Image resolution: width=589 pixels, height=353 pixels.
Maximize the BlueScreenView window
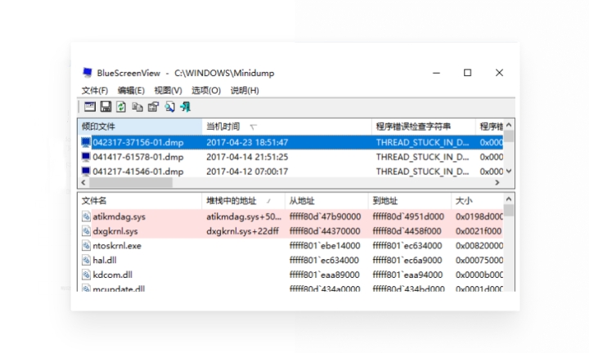[x=467, y=73]
